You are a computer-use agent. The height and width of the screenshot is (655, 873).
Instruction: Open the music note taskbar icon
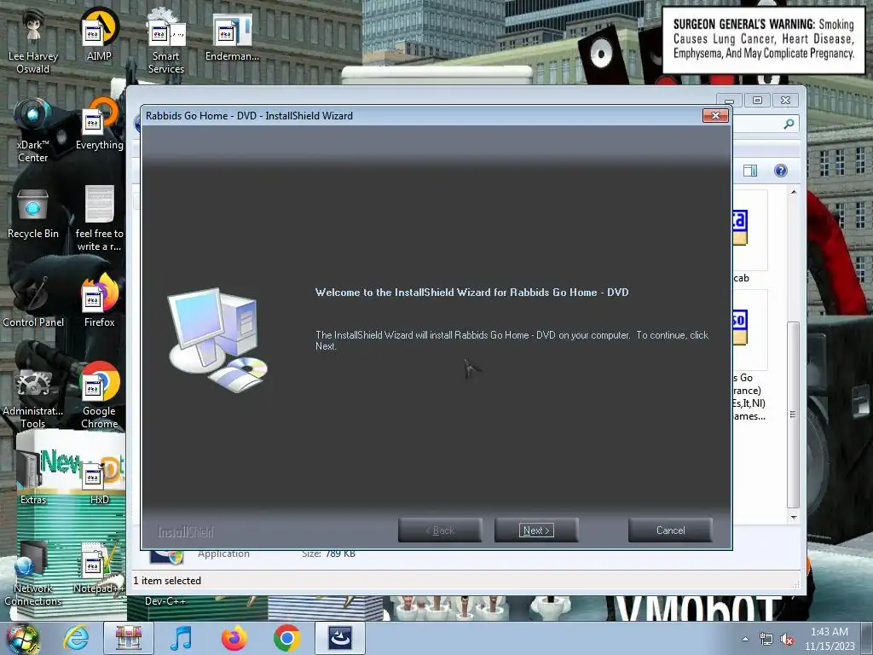[x=181, y=638]
